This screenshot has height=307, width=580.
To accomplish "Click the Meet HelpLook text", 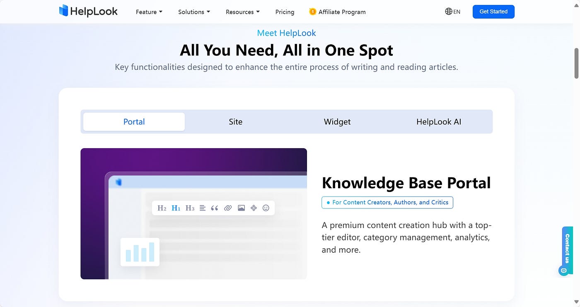I will coord(286,33).
